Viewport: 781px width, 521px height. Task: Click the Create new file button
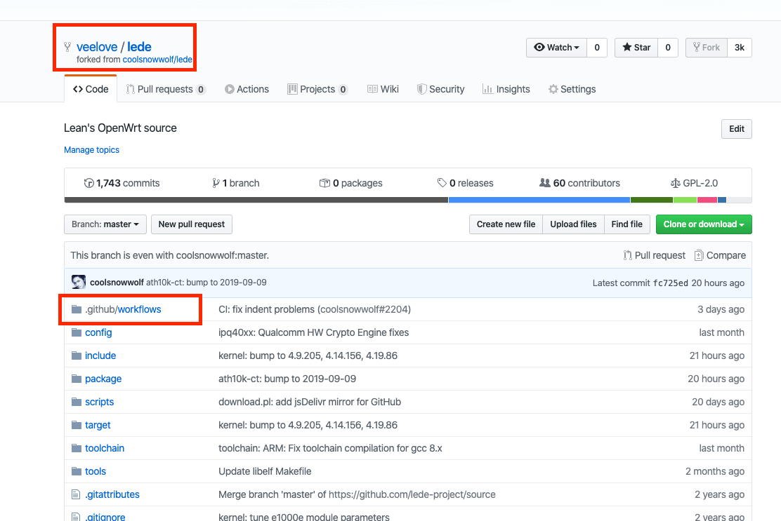(506, 224)
